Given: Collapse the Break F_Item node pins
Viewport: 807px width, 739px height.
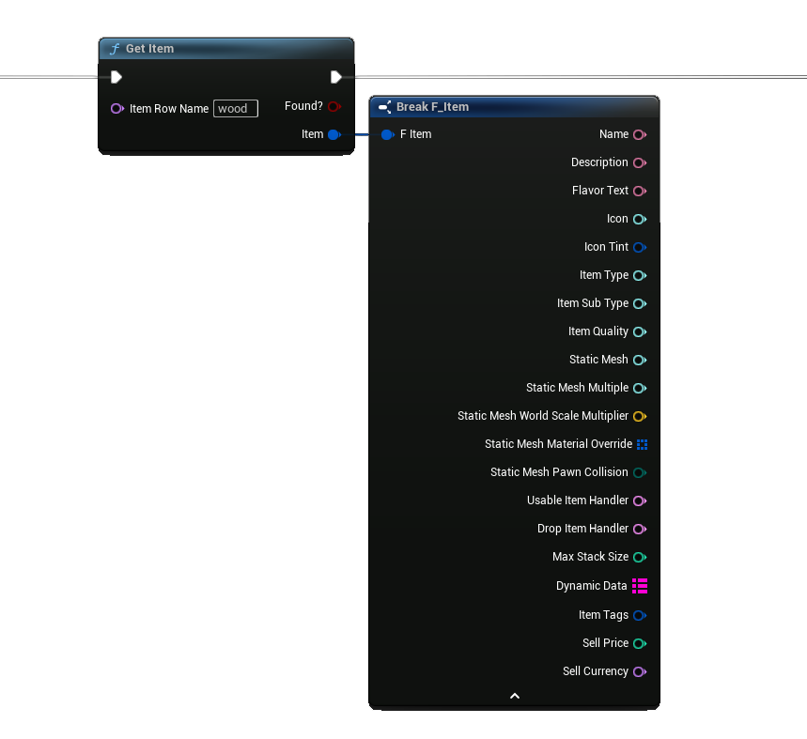Looking at the screenshot, I should (514, 696).
